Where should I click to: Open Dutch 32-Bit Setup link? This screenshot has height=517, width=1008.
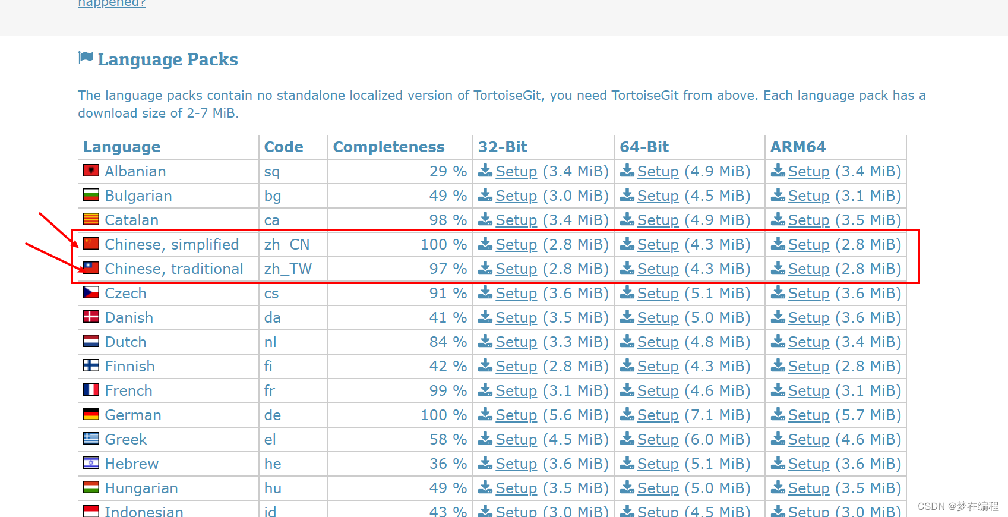click(x=516, y=342)
